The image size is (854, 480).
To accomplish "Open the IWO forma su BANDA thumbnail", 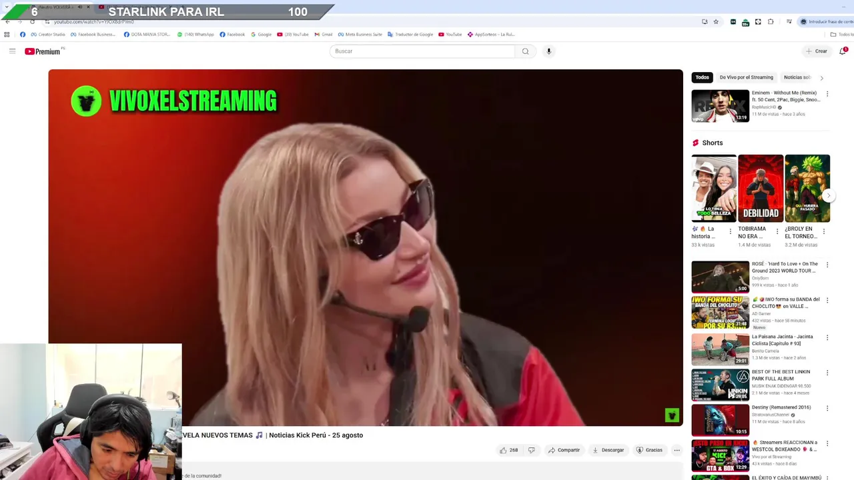I will pyautogui.click(x=720, y=313).
